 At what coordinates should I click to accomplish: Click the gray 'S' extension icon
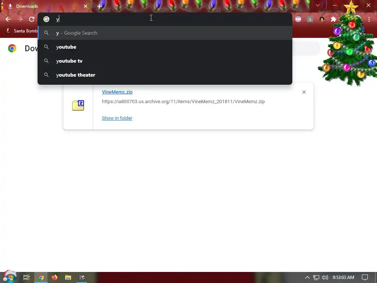click(310, 19)
